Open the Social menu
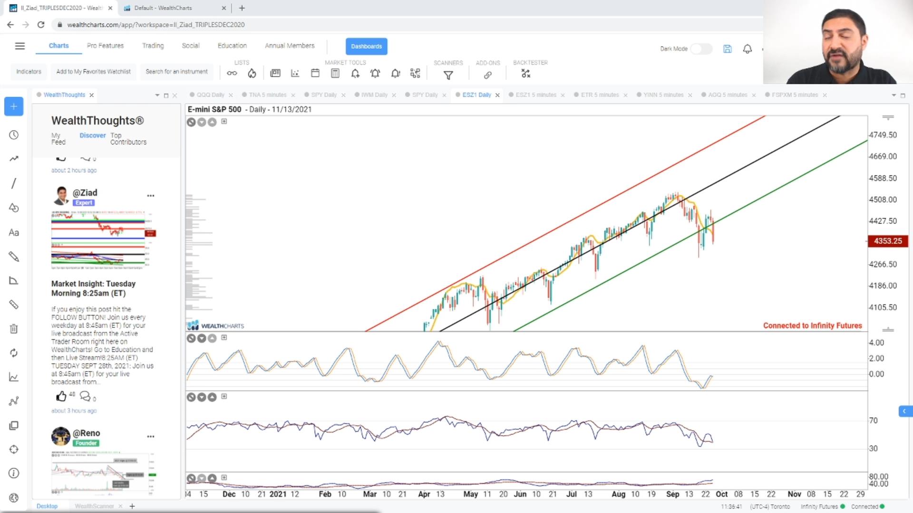The height and width of the screenshot is (513, 913). [x=190, y=46]
